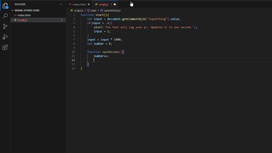
Task: Click line number 12 in gutter
Action: tap(73, 60)
